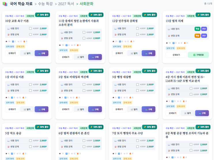
Task: Click the 사회문화 tag on 13강 card
Action: (190, 16)
